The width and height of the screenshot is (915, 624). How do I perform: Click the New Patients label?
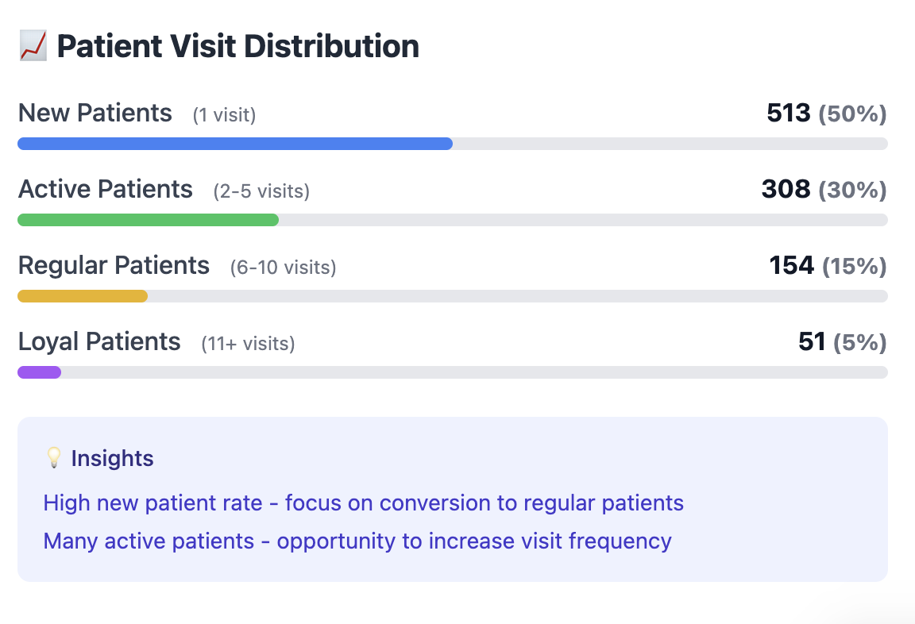click(95, 114)
